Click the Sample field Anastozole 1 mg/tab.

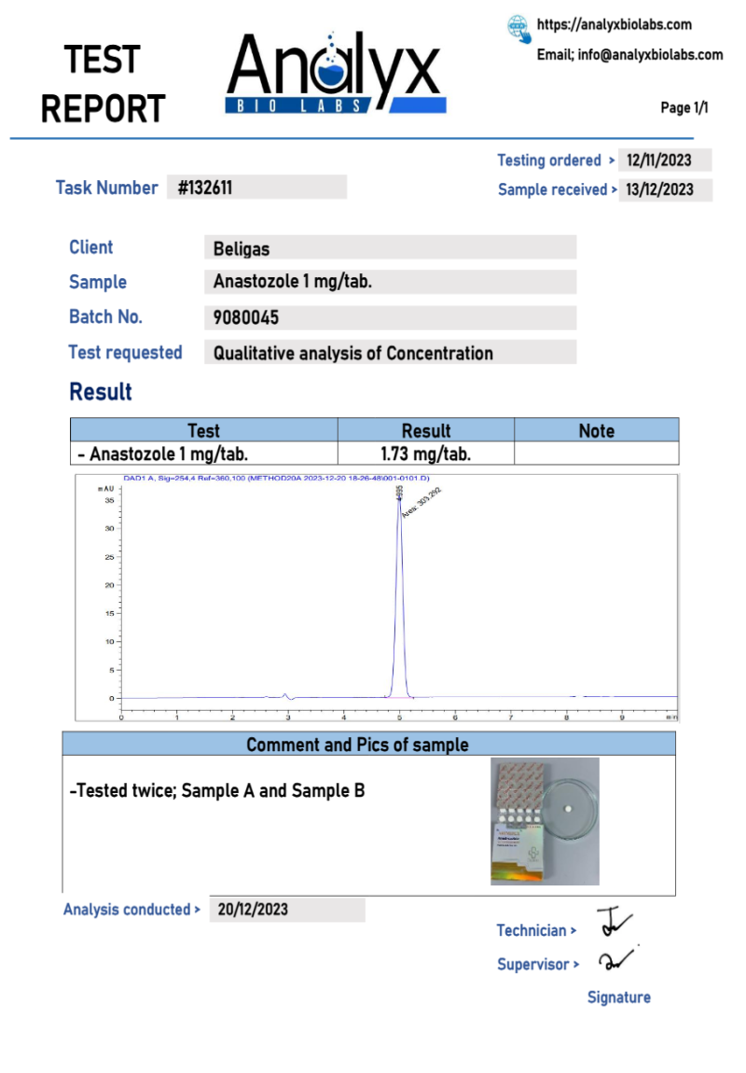coord(389,282)
